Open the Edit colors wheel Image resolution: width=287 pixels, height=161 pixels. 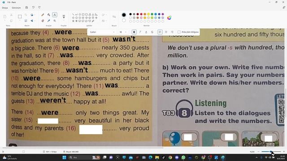click(170, 18)
